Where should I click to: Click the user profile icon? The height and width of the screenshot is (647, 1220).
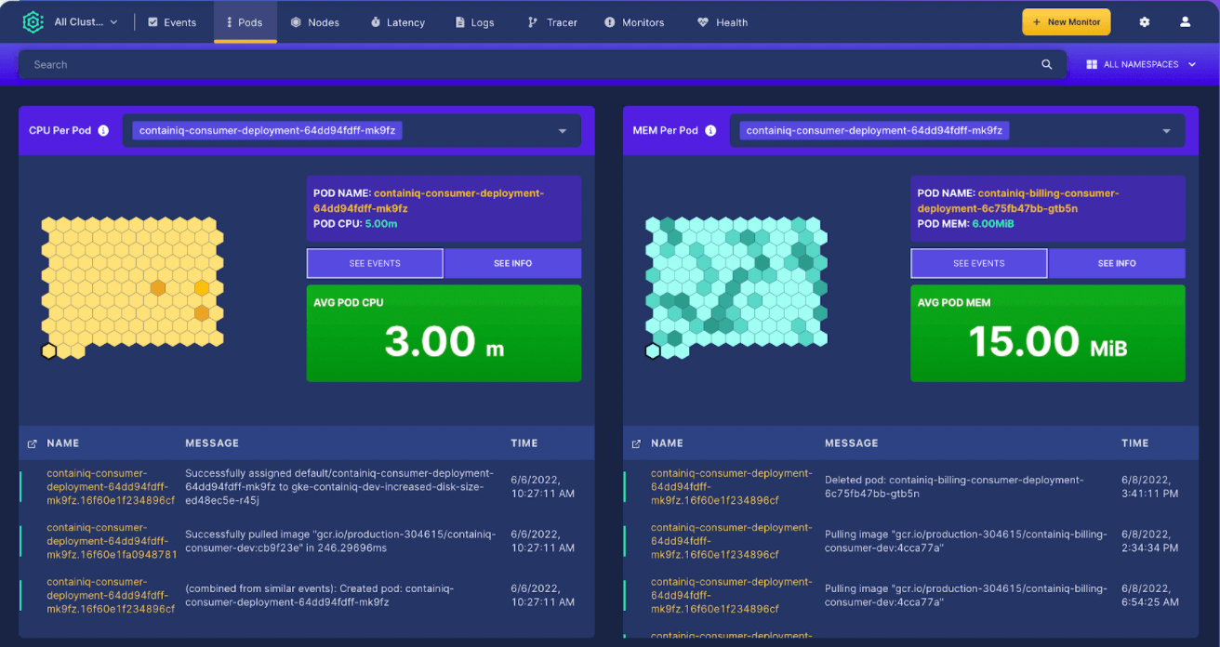pyautogui.click(x=1185, y=21)
